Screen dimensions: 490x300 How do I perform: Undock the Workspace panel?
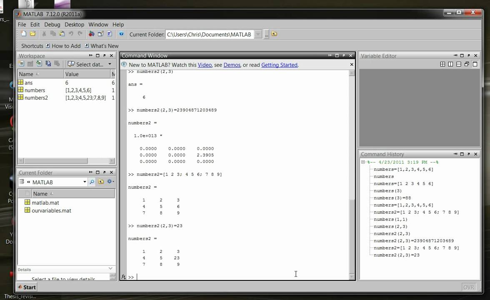[x=105, y=55]
